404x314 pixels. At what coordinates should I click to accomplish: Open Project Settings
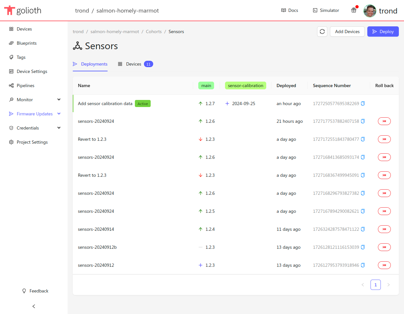click(x=32, y=142)
